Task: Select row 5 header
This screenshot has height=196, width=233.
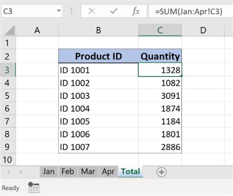Action: pos(8,96)
